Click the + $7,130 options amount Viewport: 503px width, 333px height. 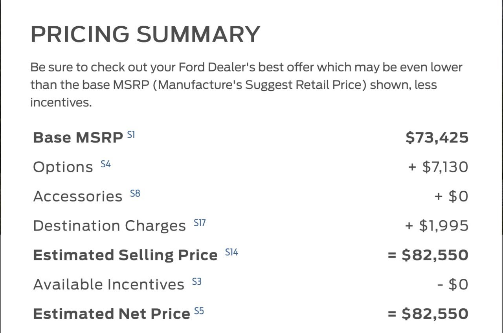coord(438,167)
